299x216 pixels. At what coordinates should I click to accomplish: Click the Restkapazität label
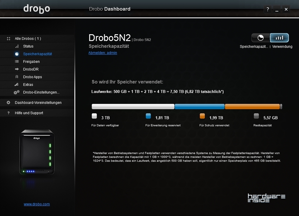(263, 125)
